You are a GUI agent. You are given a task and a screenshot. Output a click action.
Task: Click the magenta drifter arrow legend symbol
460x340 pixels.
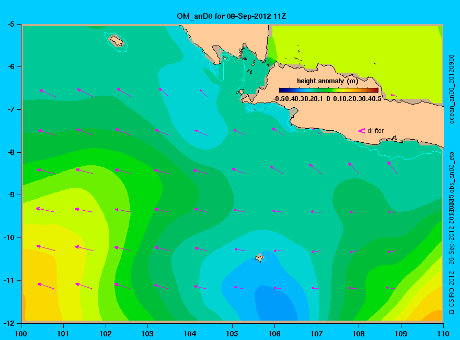click(361, 131)
